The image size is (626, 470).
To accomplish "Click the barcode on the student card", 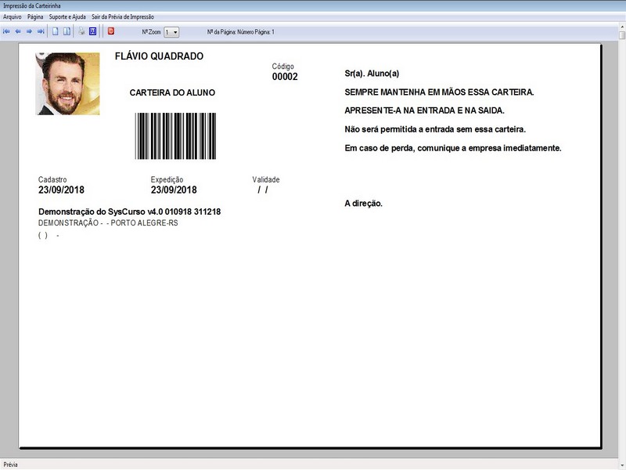I will pyautogui.click(x=175, y=136).
